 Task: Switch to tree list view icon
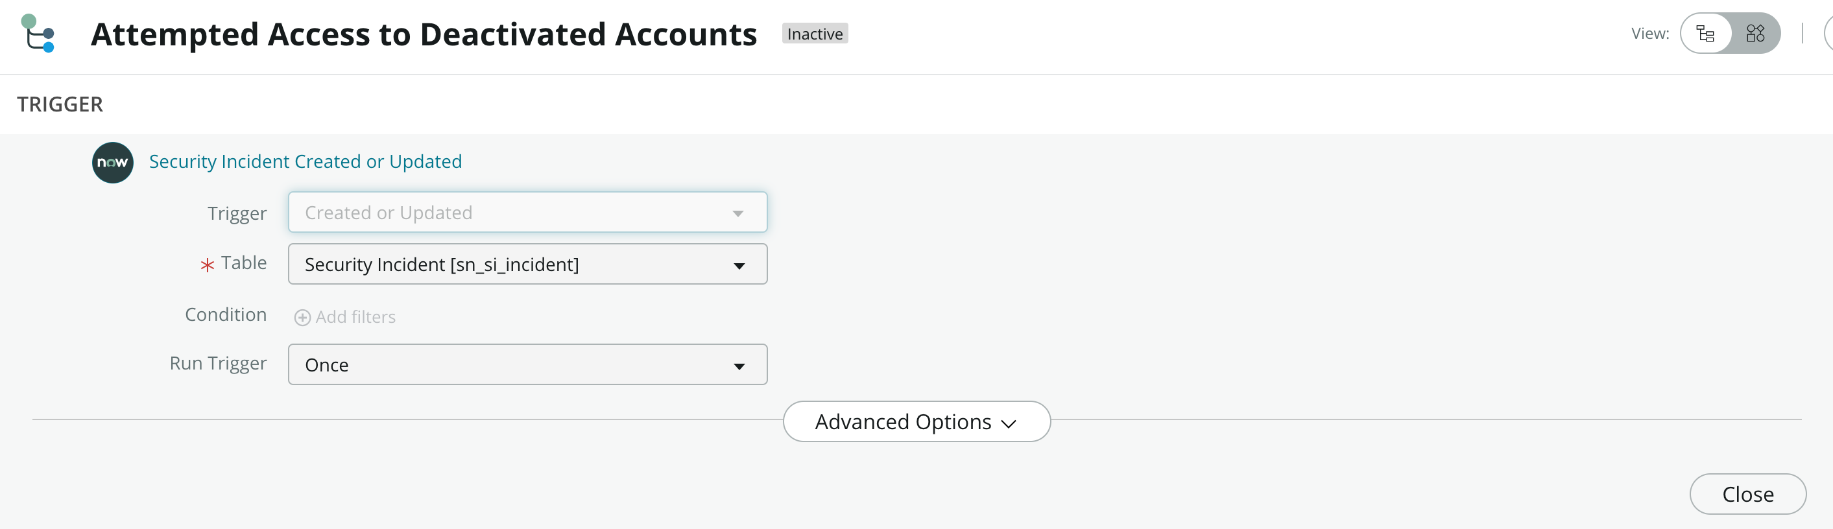(1706, 34)
